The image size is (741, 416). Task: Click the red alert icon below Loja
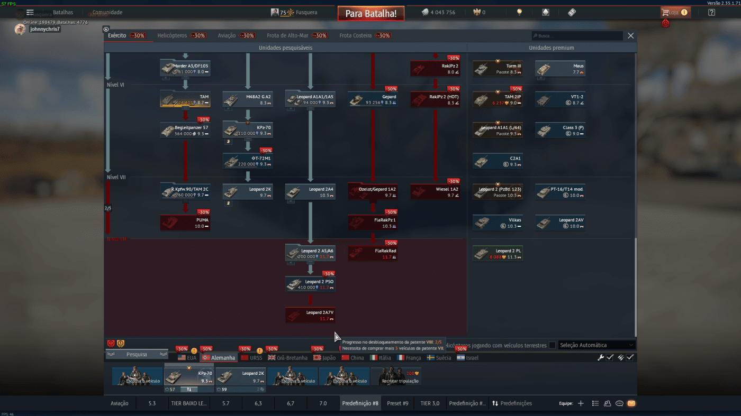tap(665, 23)
